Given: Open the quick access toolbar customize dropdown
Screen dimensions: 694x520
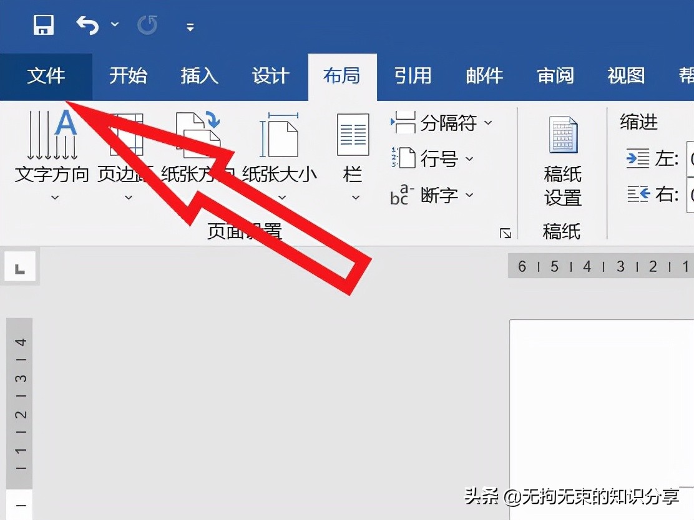Looking at the screenshot, I should (190, 27).
